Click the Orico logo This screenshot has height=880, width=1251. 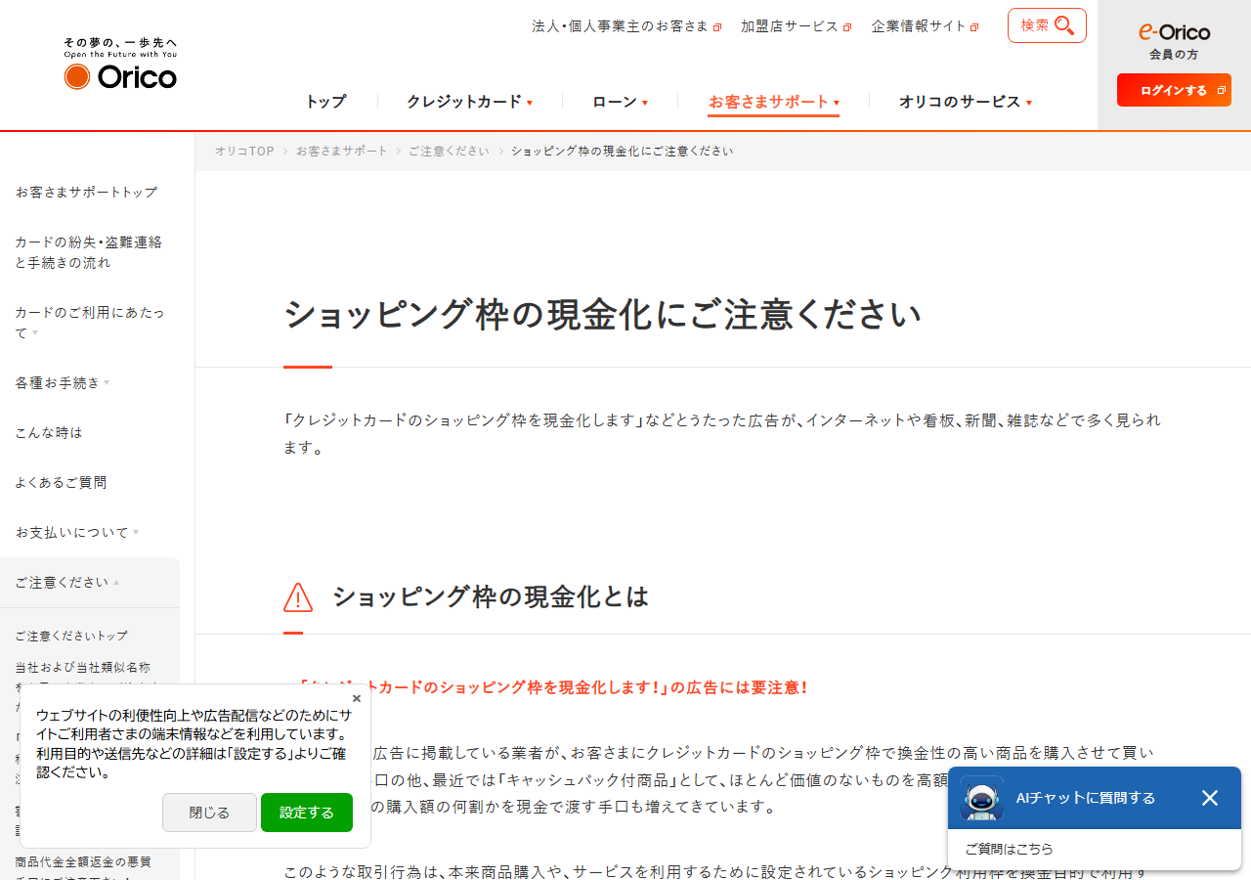click(x=120, y=64)
